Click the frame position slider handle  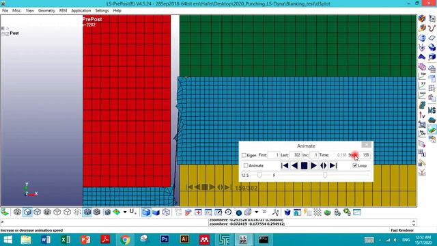(325, 175)
